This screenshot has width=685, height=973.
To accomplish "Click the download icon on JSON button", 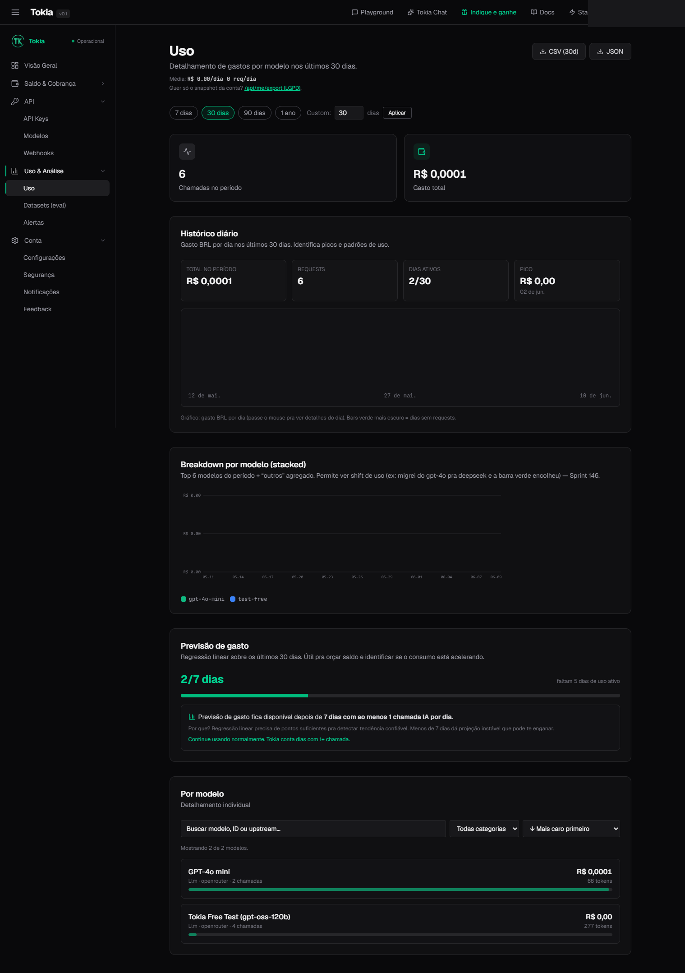I will pos(600,51).
